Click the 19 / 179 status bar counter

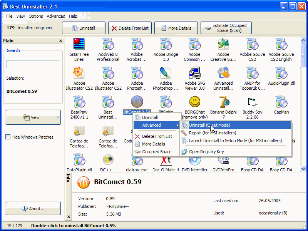click(15, 226)
